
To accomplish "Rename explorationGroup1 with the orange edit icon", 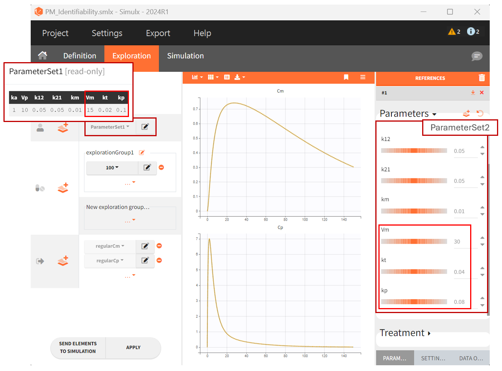I will 142,152.
